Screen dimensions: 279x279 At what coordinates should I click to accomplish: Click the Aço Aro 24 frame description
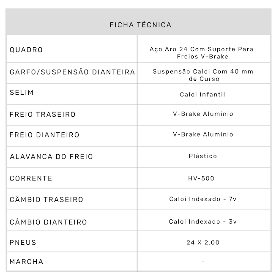tap(202, 53)
